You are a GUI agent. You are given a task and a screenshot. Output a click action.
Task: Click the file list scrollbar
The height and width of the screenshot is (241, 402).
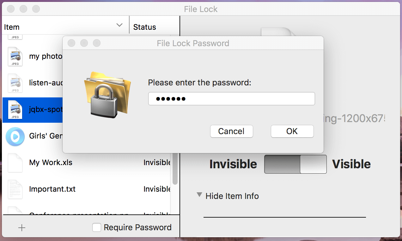coord(175,168)
